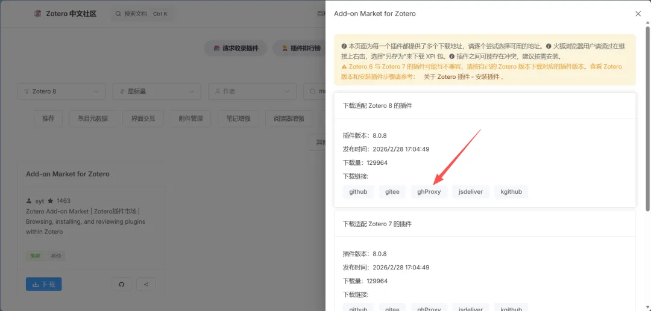Click the GitHub icon button on plugin card
Image resolution: width=651 pixels, height=311 pixels.
pos(122,284)
